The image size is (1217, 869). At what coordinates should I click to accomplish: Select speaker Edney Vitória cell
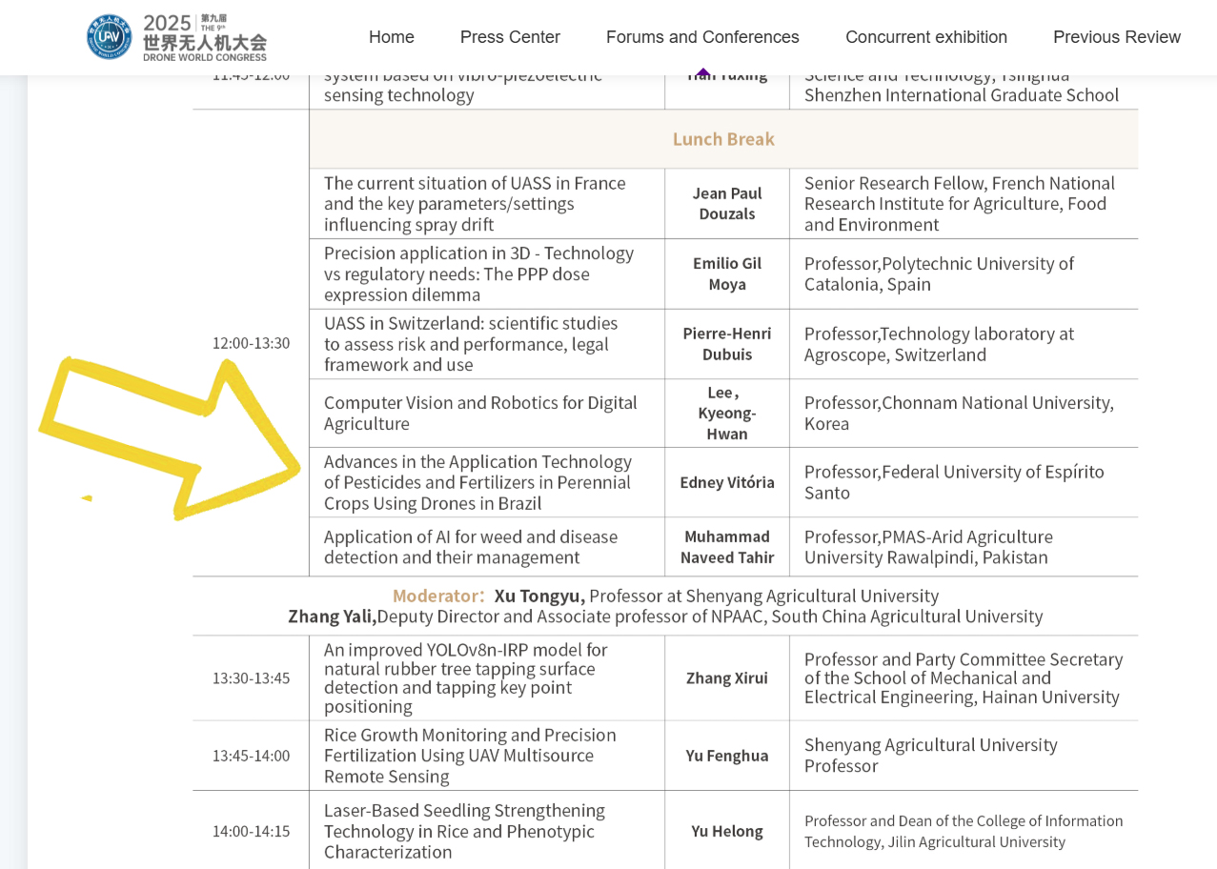[x=726, y=482]
